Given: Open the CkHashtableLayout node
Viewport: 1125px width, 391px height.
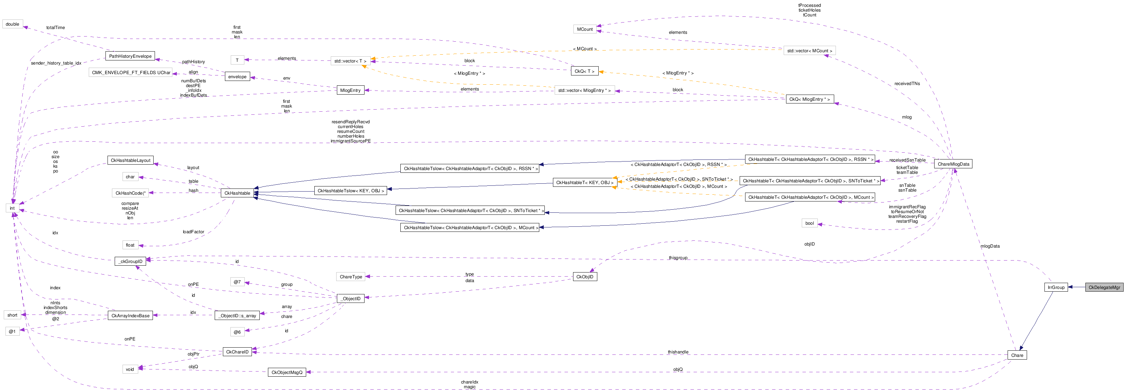Looking at the screenshot, I should pos(130,160).
